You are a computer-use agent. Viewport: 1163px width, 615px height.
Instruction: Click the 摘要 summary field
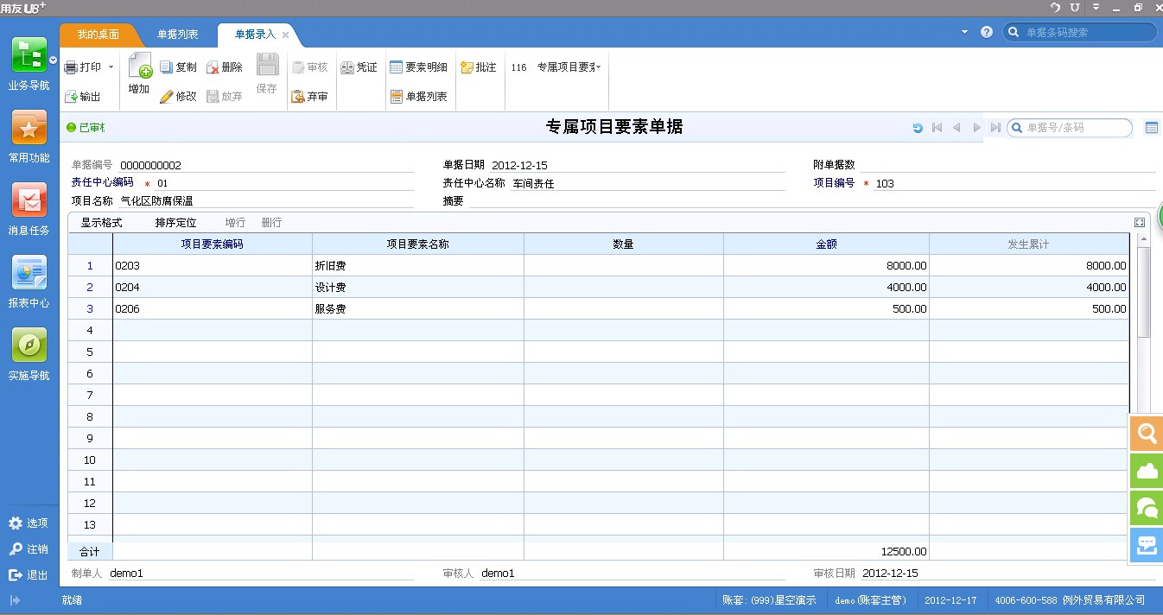click(812, 201)
